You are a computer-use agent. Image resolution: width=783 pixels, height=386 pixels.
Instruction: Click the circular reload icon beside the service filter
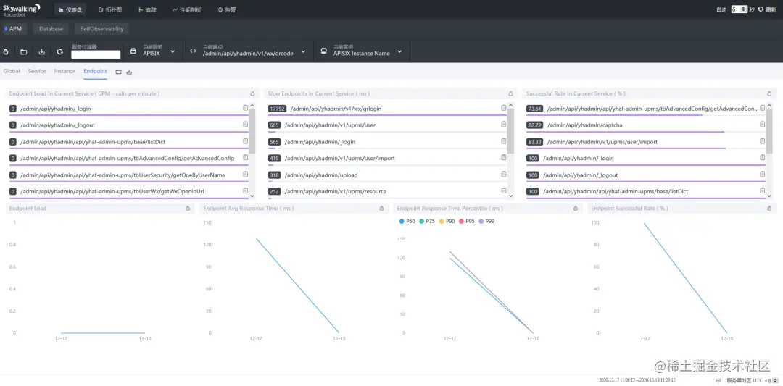(x=60, y=51)
